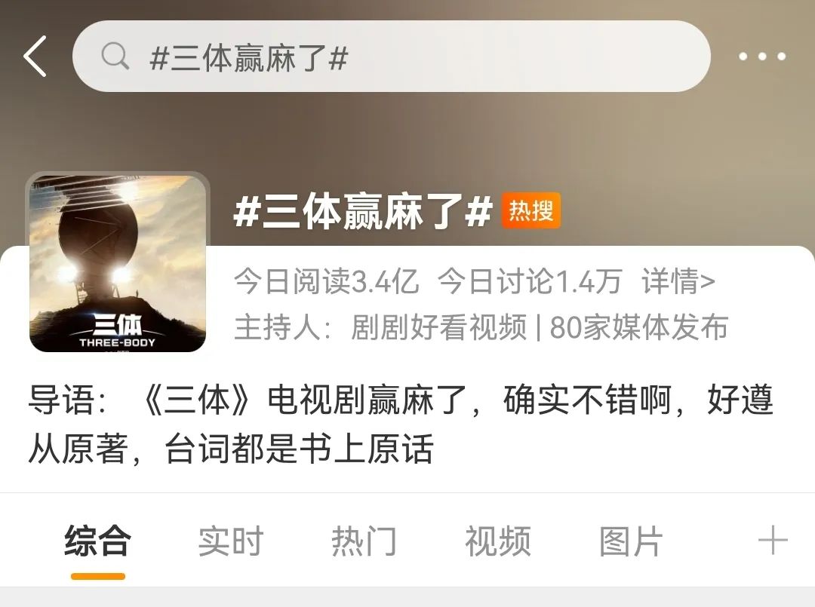Tap the 今日阅读3.4亿 stat
This screenshot has width=815, height=607.
(x=327, y=281)
